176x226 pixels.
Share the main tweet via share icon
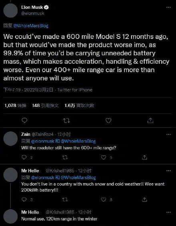[150, 121]
